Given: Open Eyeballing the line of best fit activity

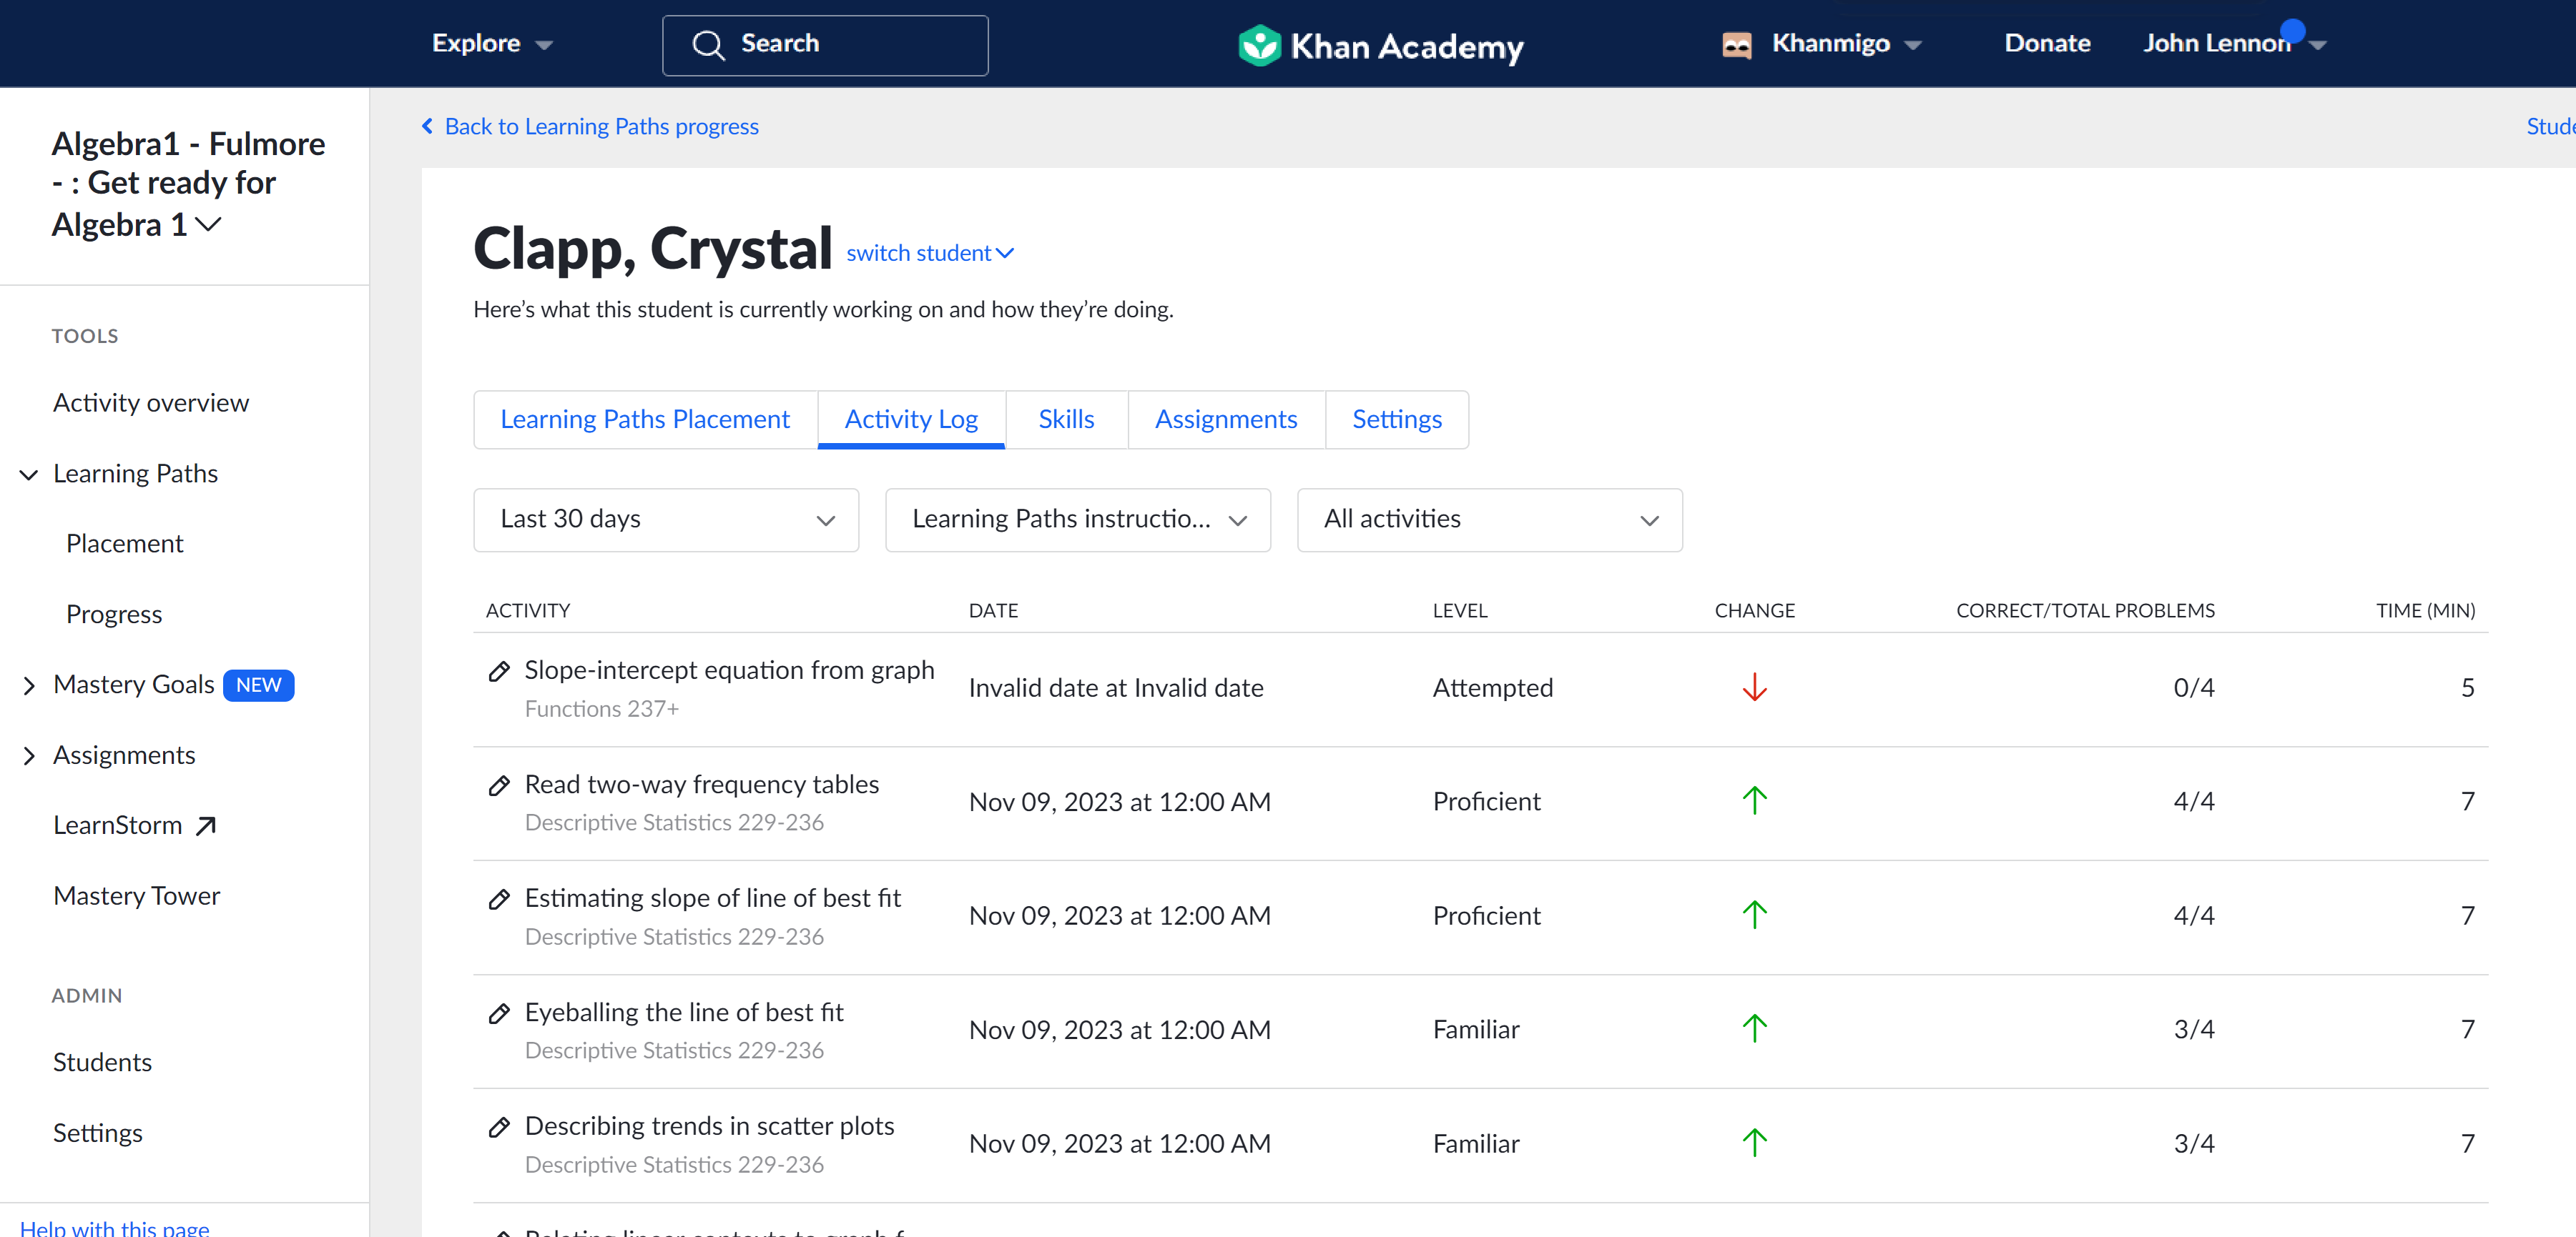Looking at the screenshot, I should pos(684,1013).
